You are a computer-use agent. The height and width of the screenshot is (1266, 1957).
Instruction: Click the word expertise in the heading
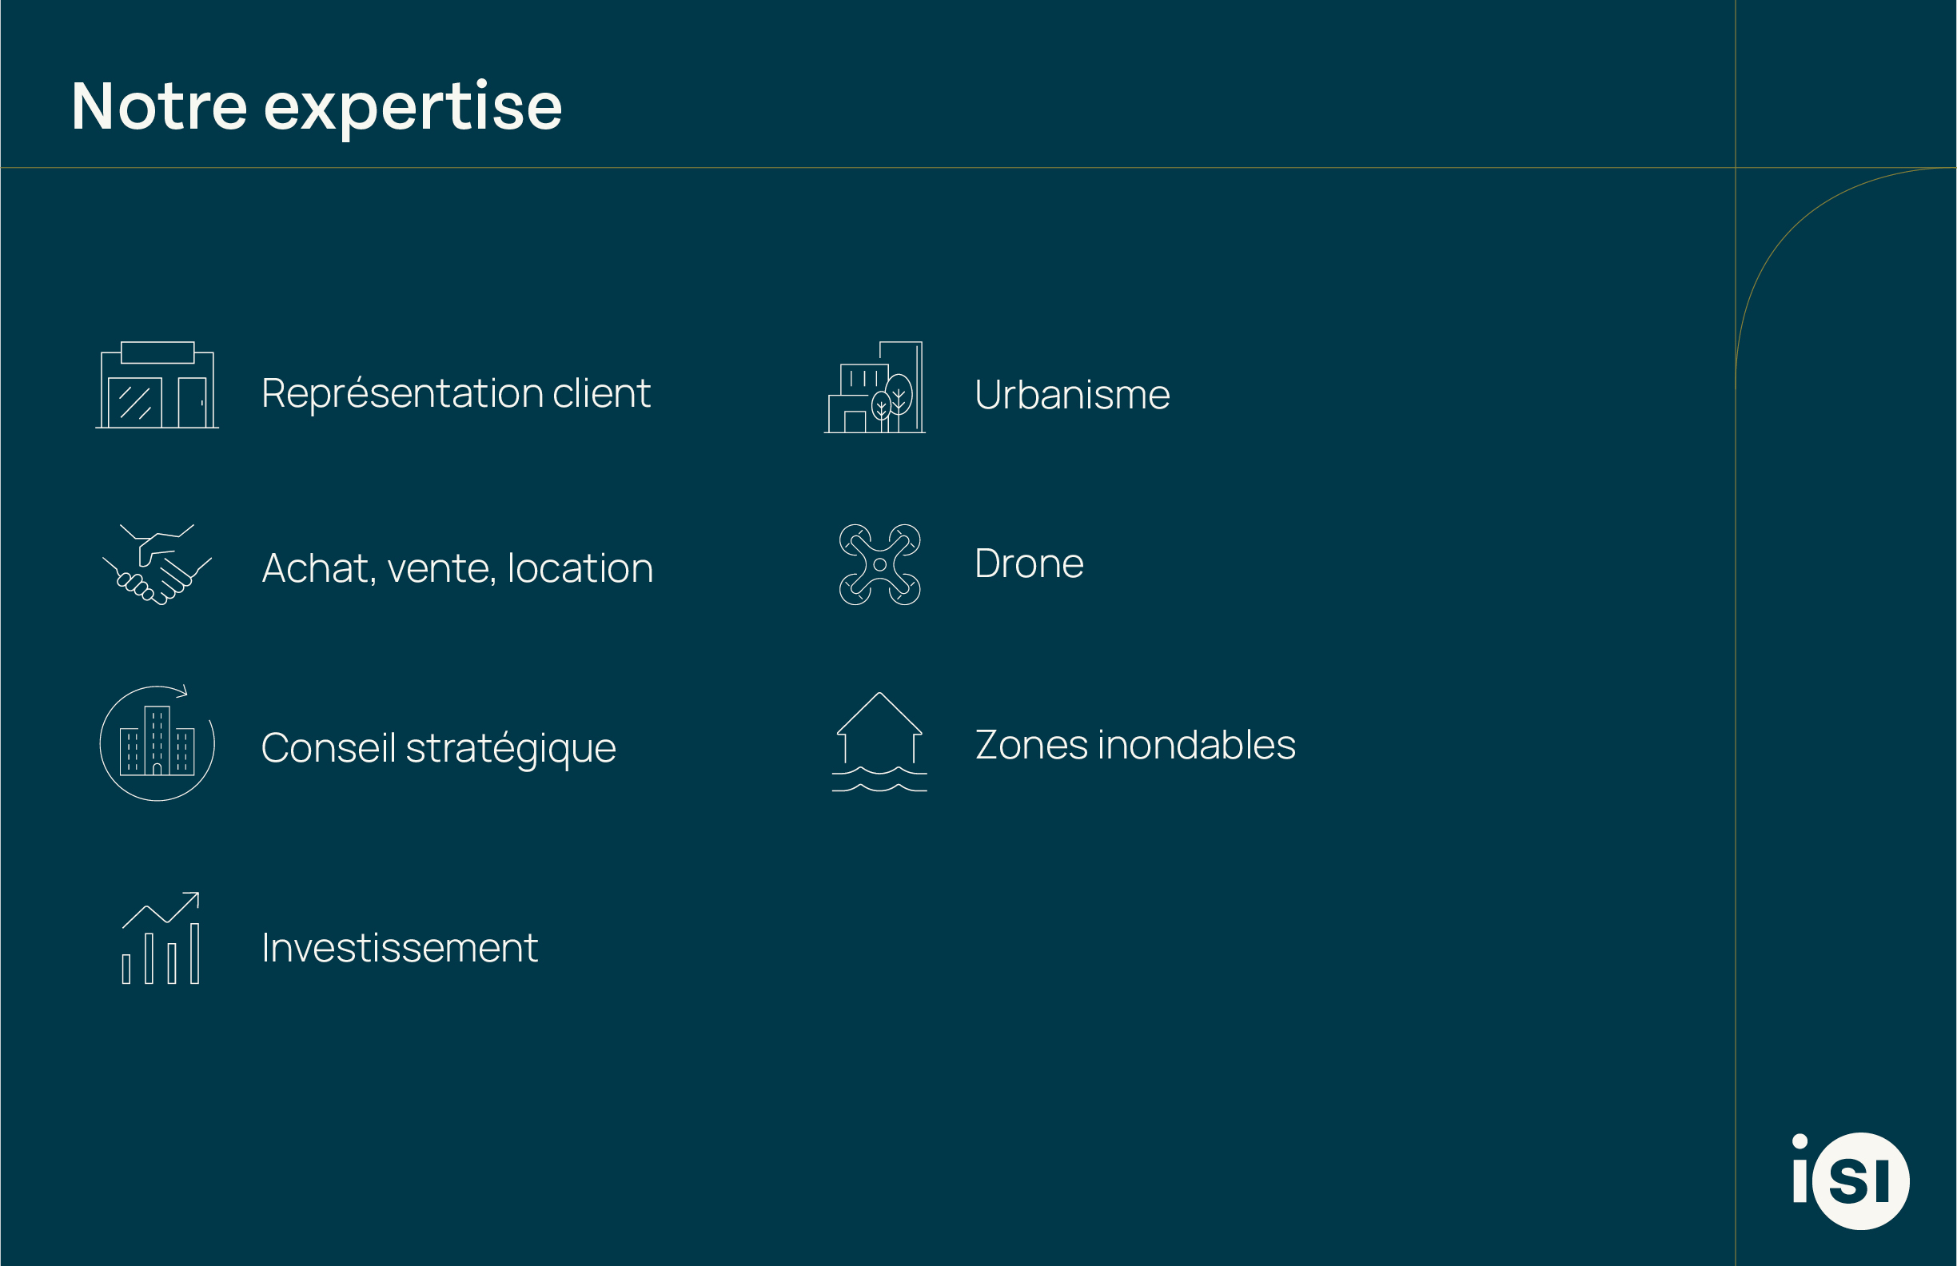point(412,108)
